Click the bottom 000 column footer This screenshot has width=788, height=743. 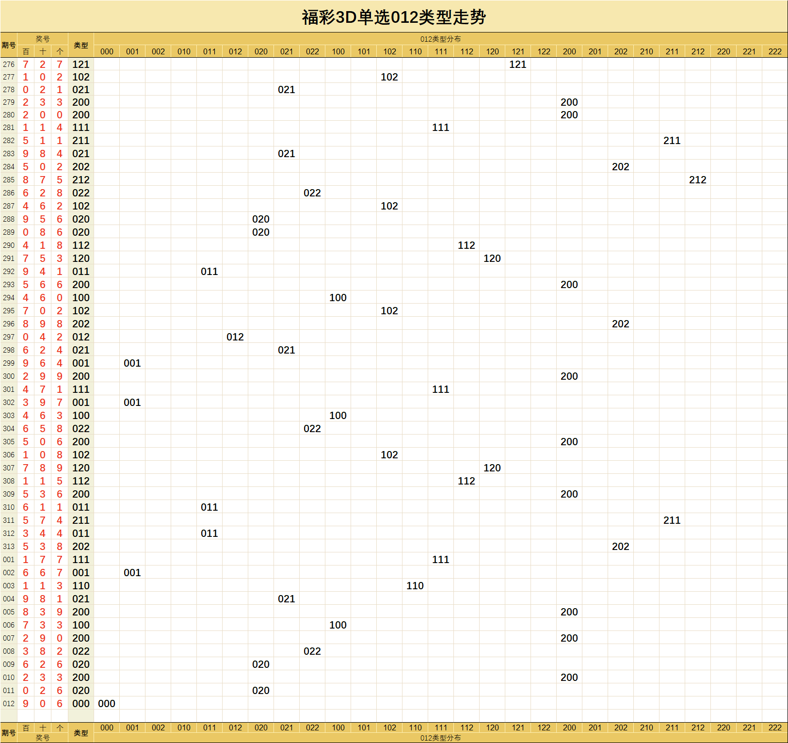(x=107, y=727)
